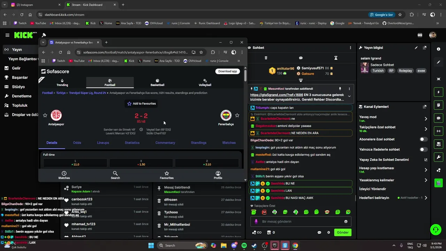The image size is (446, 251).
Task: Select the Basketball sport tab
Action: pyautogui.click(x=157, y=83)
